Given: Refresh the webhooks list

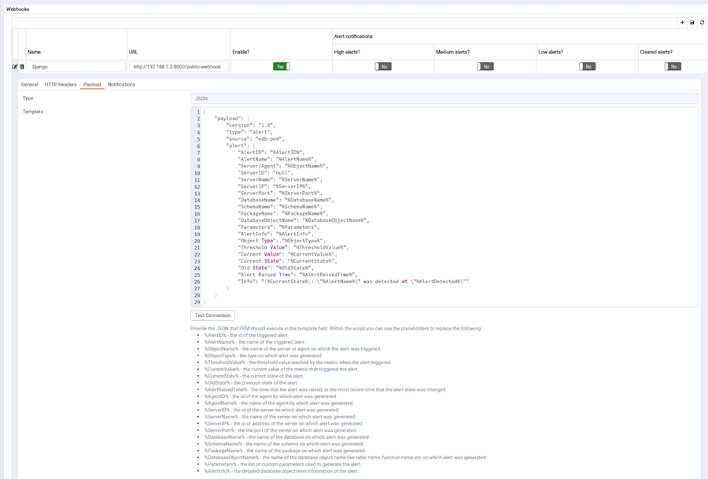Looking at the screenshot, I should coord(702,23).
